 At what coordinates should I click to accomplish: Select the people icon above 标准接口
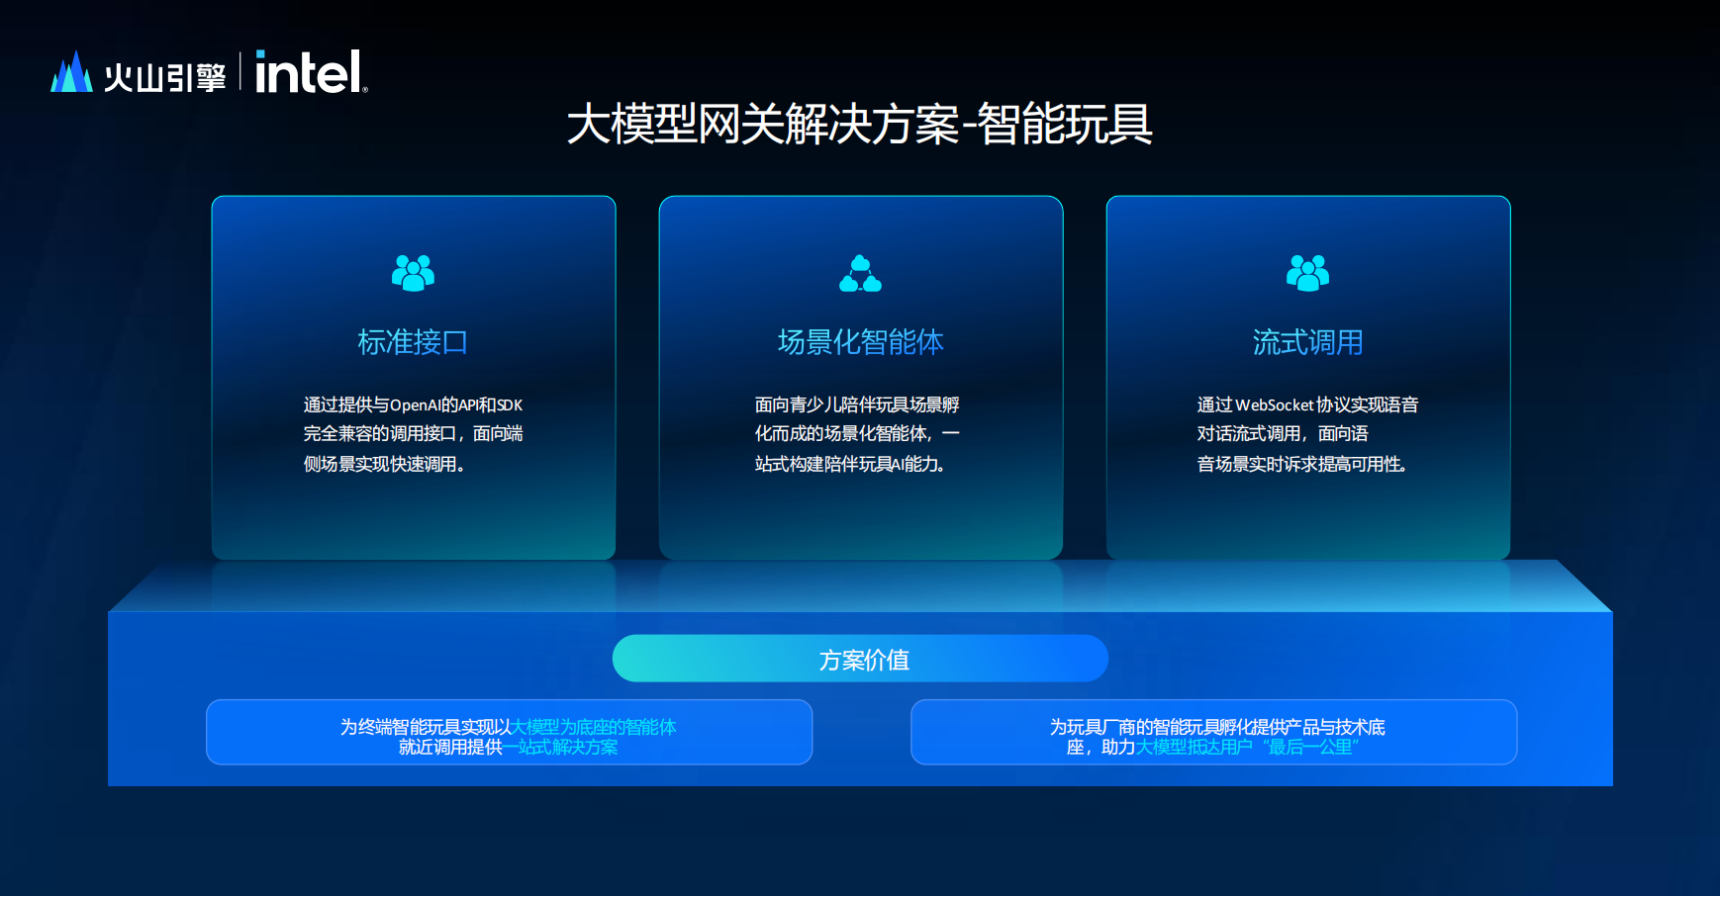click(413, 273)
